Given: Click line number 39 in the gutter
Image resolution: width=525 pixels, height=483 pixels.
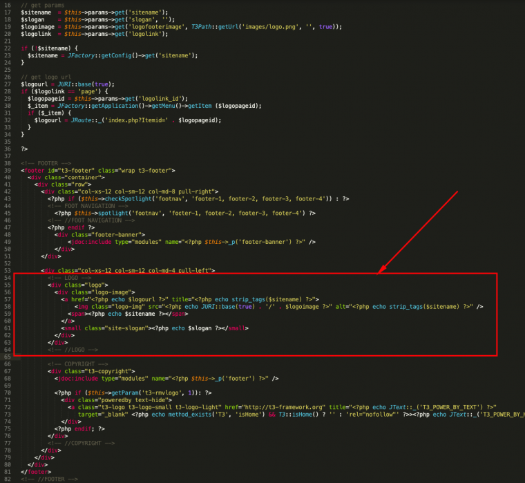Looking at the screenshot, I should pyautogui.click(x=8, y=170).
